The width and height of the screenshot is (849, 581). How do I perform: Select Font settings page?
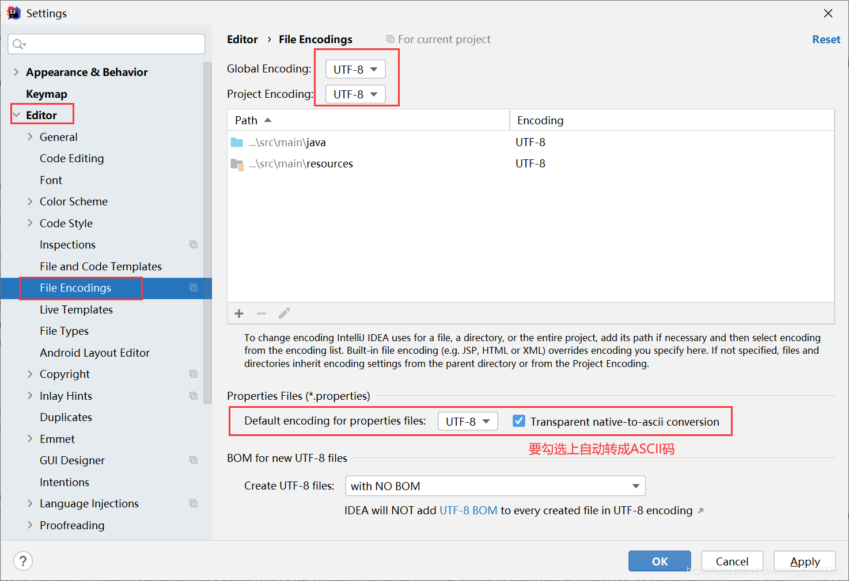[x=51, y=180]
